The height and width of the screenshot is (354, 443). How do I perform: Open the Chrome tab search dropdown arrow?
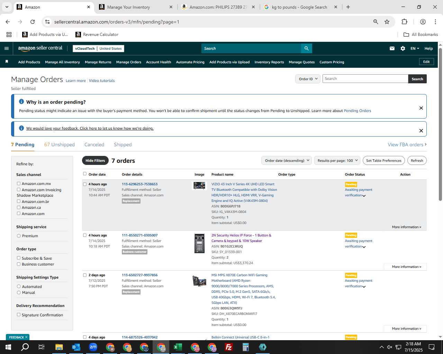[7, 7]
